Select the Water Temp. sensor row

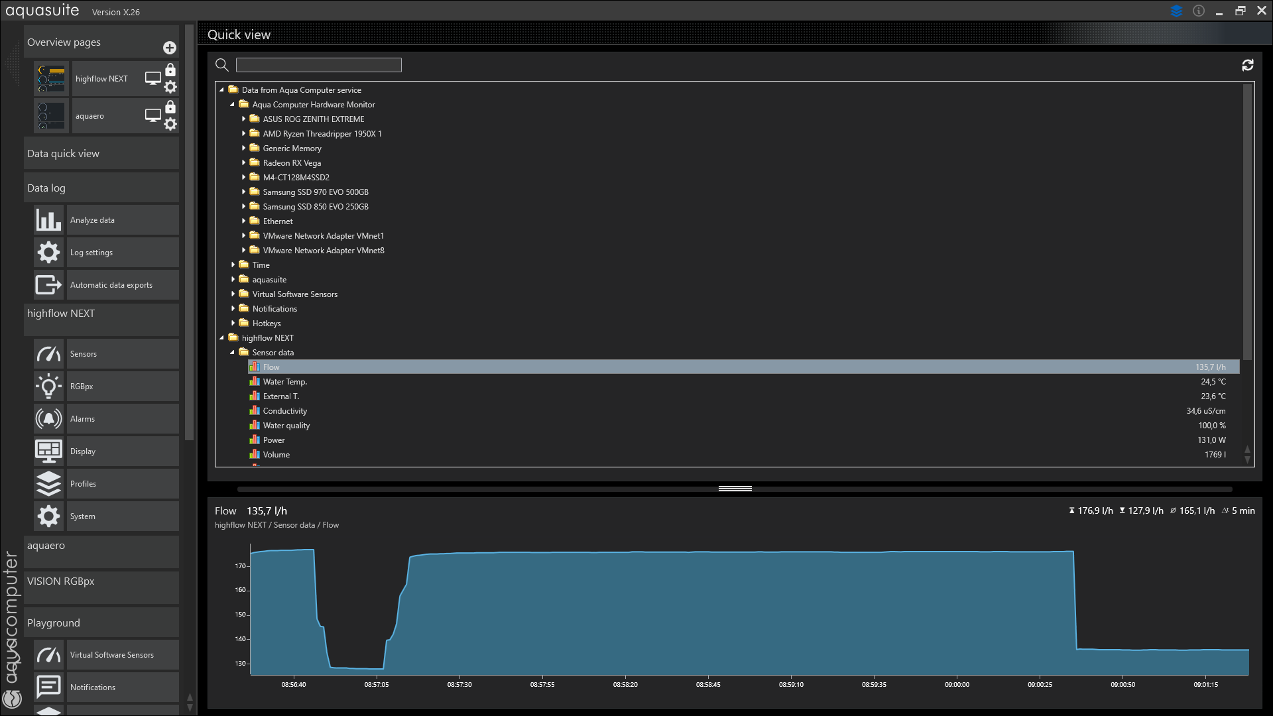click(743, 381)
